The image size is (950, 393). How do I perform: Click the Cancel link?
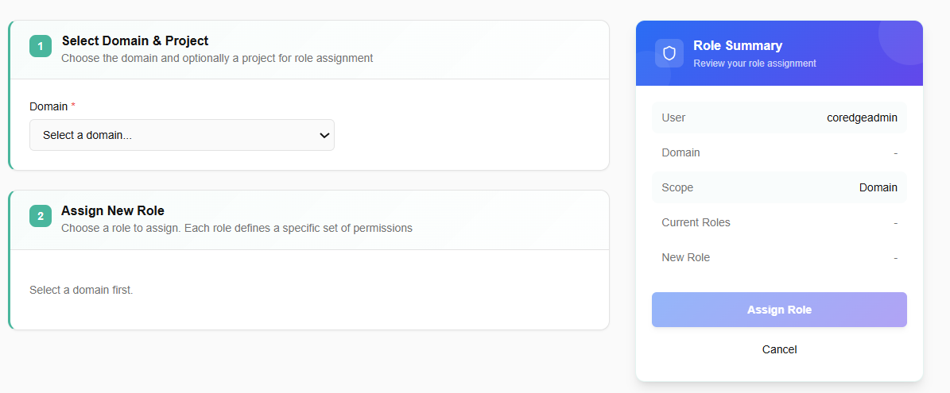click(x=779, y=349)
